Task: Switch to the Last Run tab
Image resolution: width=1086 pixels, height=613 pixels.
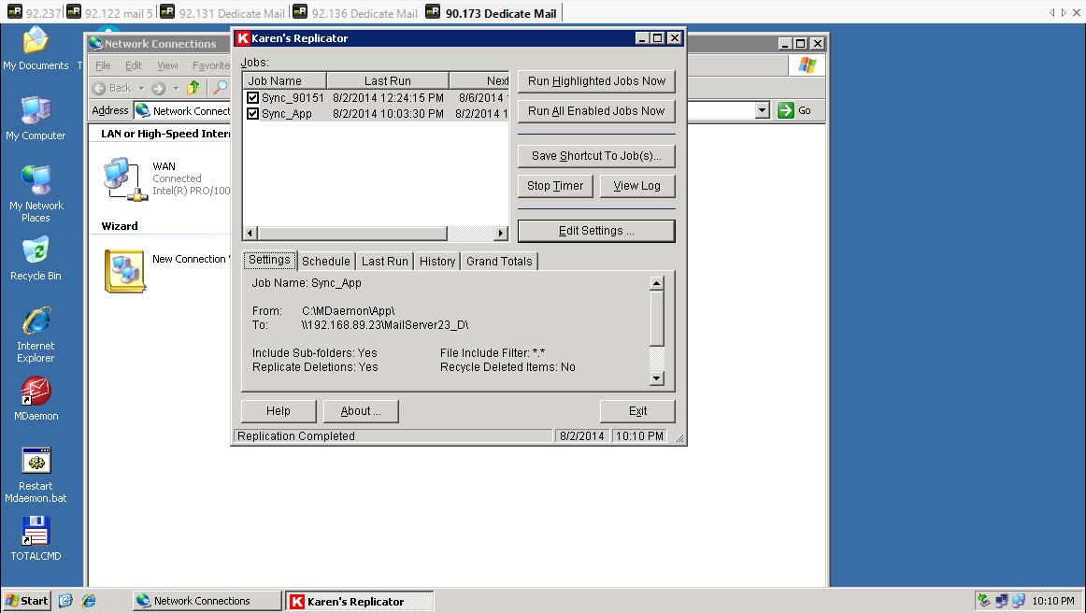Action: tap(384, 261)
